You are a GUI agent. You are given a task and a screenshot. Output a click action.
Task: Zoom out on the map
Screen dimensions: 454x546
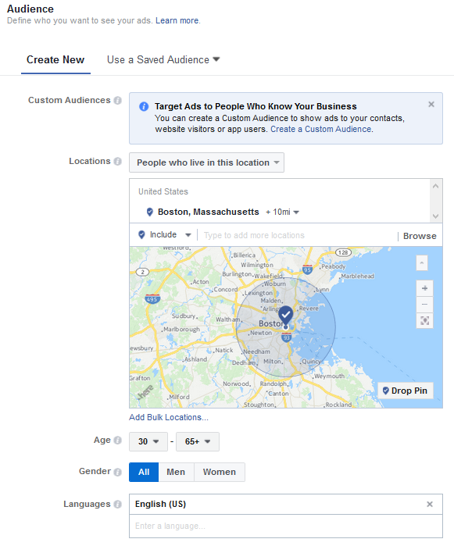click(x=424, y=305)
